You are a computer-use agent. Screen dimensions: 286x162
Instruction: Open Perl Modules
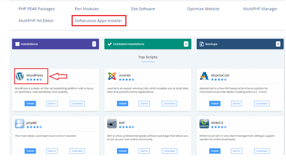click(x=87, y=9)
